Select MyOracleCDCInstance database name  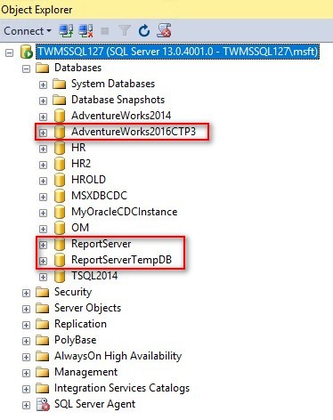pos(125,212)
